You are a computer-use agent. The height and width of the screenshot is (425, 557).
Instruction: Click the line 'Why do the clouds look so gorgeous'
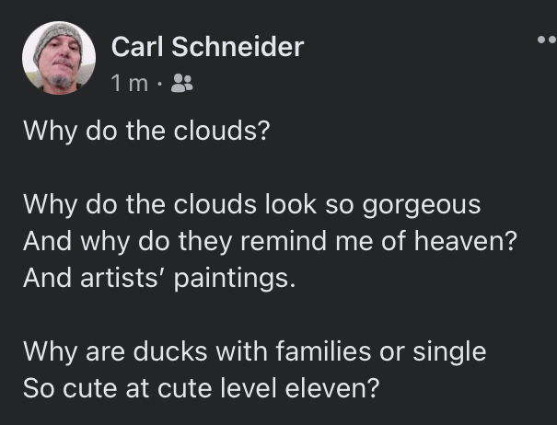coord(250,204)
